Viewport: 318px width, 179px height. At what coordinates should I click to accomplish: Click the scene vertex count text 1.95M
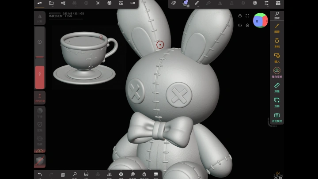(68, 16)
